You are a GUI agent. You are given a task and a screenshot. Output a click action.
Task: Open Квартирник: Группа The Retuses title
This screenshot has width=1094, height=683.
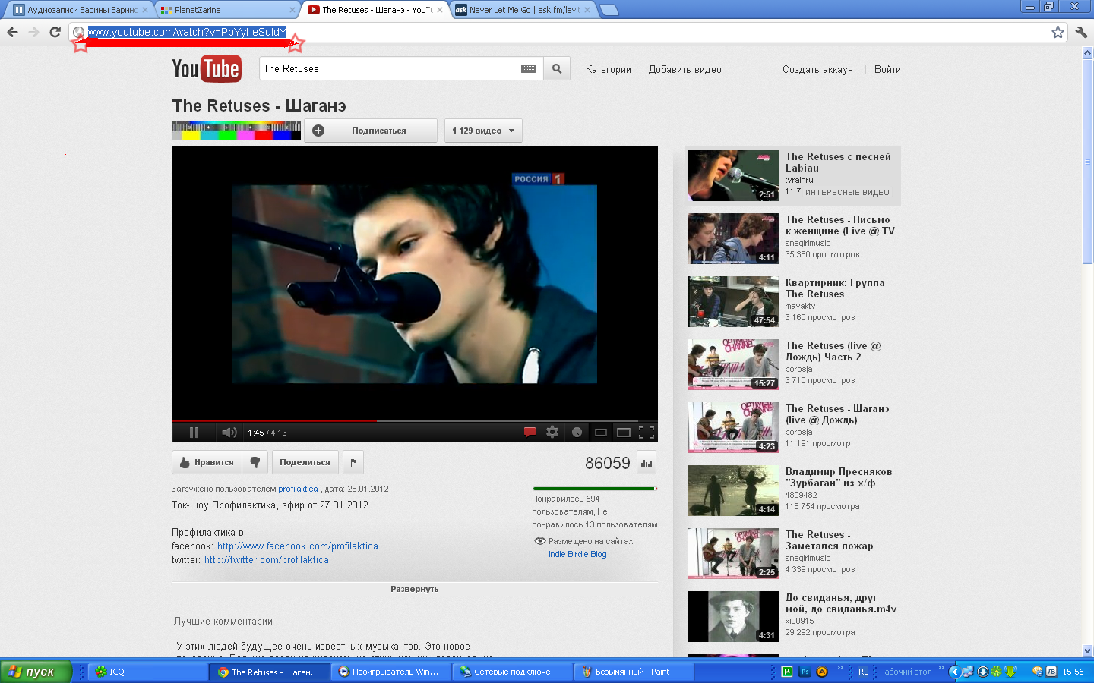(x=835, y=288)
